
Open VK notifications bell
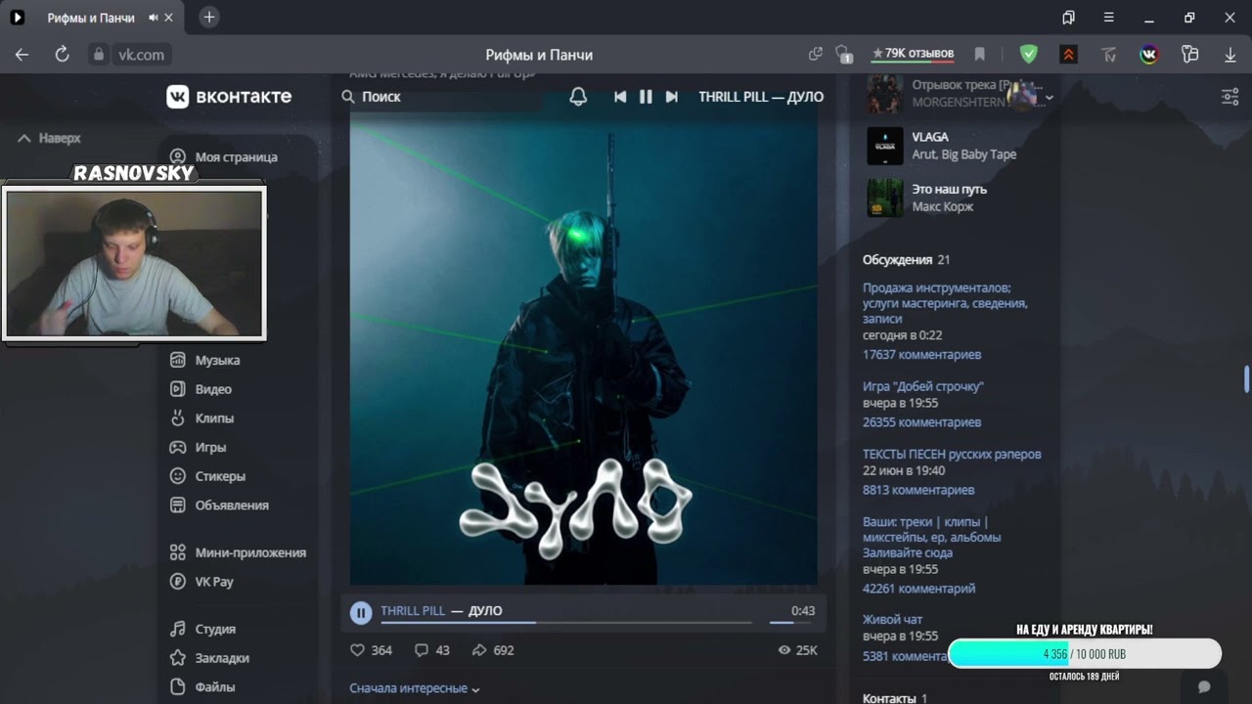pyautogui.click(x=578, y=96)
